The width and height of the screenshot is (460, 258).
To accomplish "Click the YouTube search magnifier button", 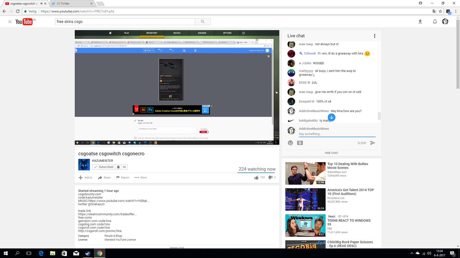I will point(203,22).
